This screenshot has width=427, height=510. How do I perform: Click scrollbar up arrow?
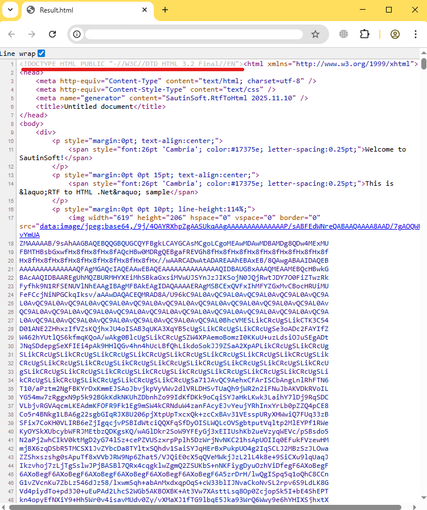pyautogui.click(x=424, y=52)
